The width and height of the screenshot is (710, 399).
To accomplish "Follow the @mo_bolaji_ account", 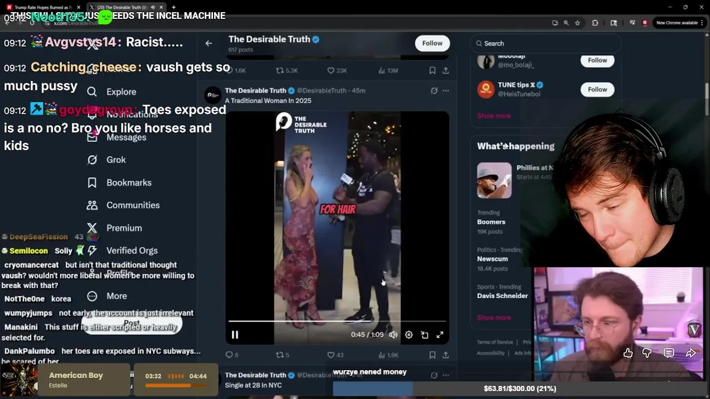I will pyautogui.click(x=597, y=60).
